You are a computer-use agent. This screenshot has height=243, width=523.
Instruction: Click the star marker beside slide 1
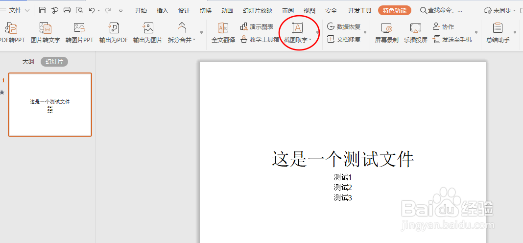pos(2,93)
